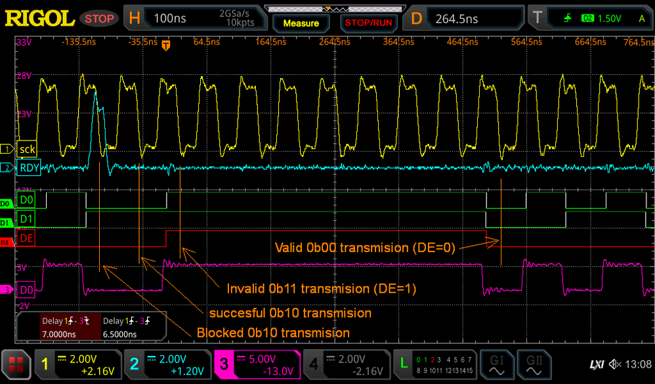Open the red grid menu icon
Screen dimensions: 655x384
pyautogui.click(x=16, y=364)
